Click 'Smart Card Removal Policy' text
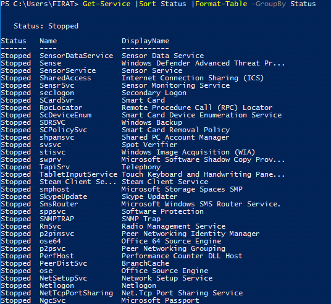Screen dimensions: 331x304 click(176, 130)
